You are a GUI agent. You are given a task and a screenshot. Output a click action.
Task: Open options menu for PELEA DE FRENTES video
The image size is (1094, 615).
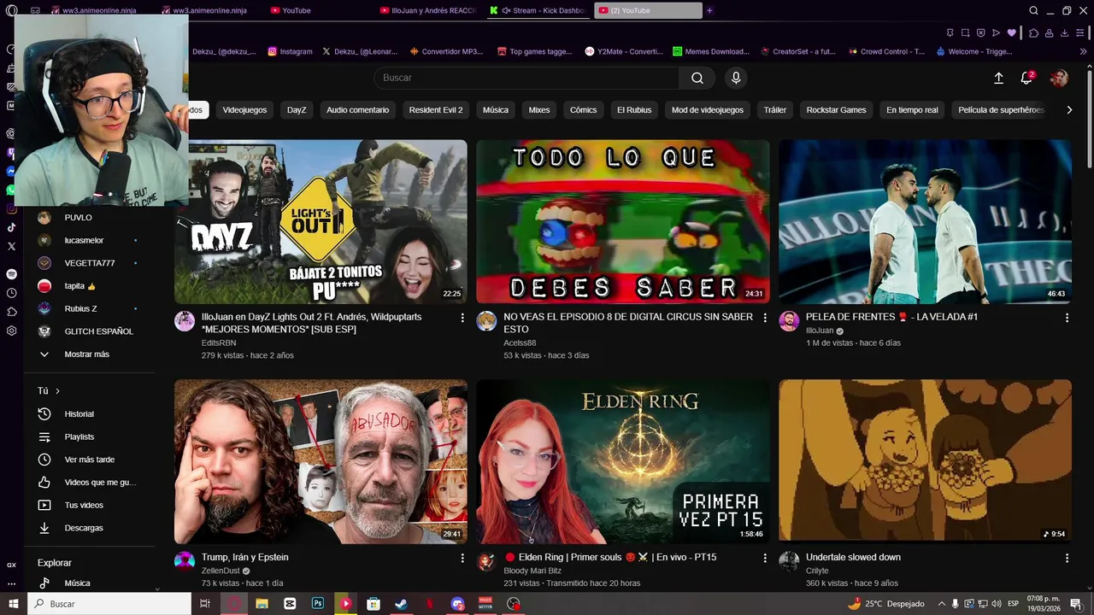tap(1067, 318)
